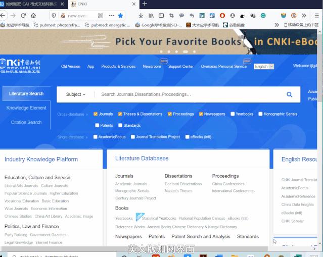Image resolution: width=323 pixels, height=257 pixels.
Task: Expand the bookmarks bar overflow chevron
Action: pyautogui.click(x=276, y=25)
